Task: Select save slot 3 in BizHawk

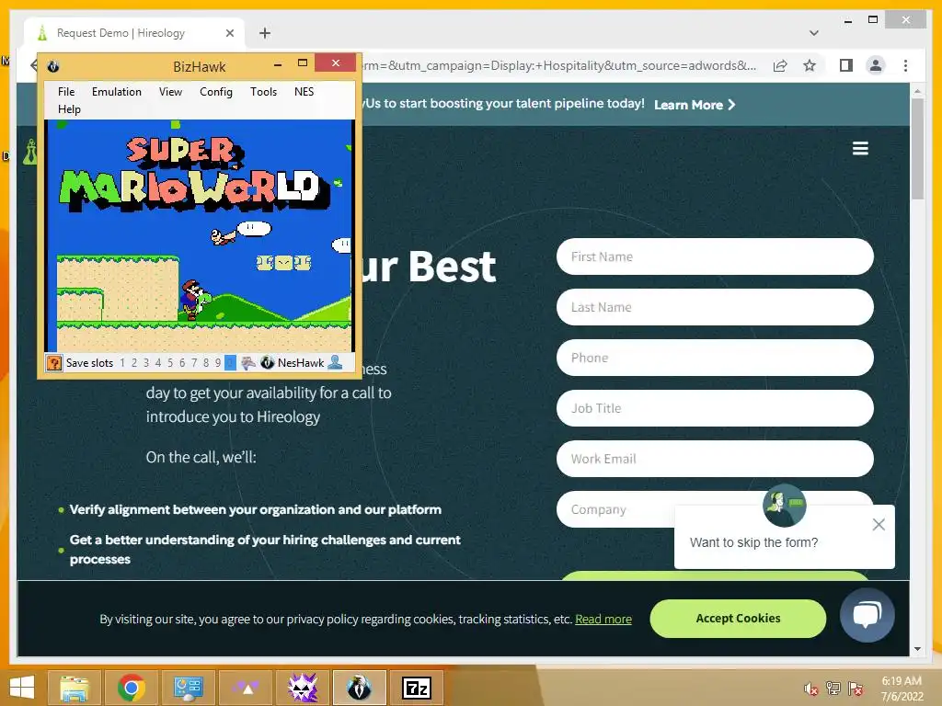Action: point(146,362)
